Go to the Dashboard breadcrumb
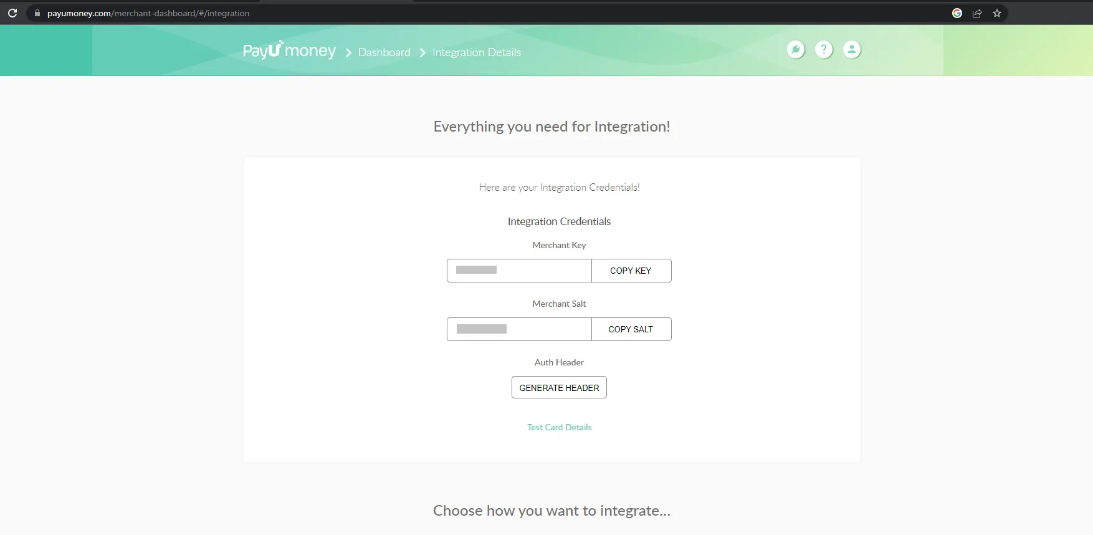This screenshot has height=535, width=1093. pos(384,52)
